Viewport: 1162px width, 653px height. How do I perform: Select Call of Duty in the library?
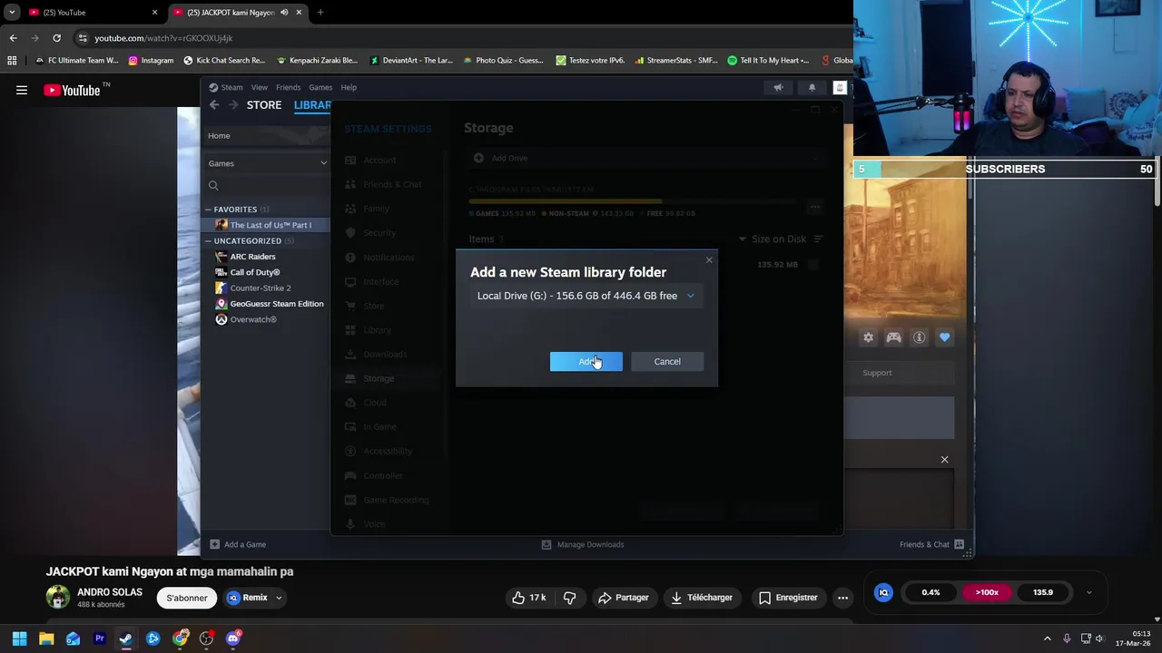[x=254, y=272]
